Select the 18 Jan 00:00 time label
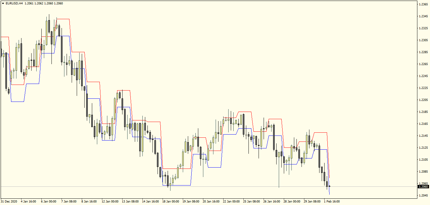Viewport: 430px width, 205px height. pyautogui.click(x=171, y=201)
